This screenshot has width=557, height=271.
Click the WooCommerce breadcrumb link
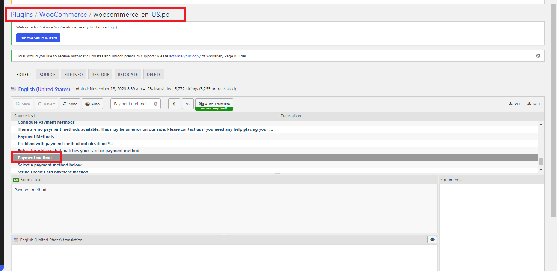click(63, 15)
